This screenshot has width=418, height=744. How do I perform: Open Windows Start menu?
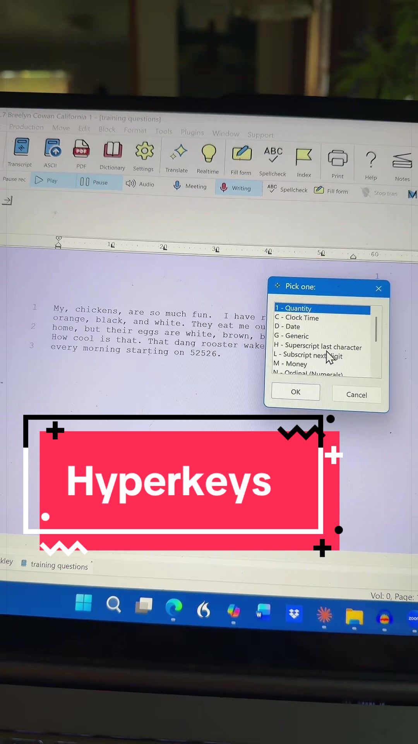84,602
